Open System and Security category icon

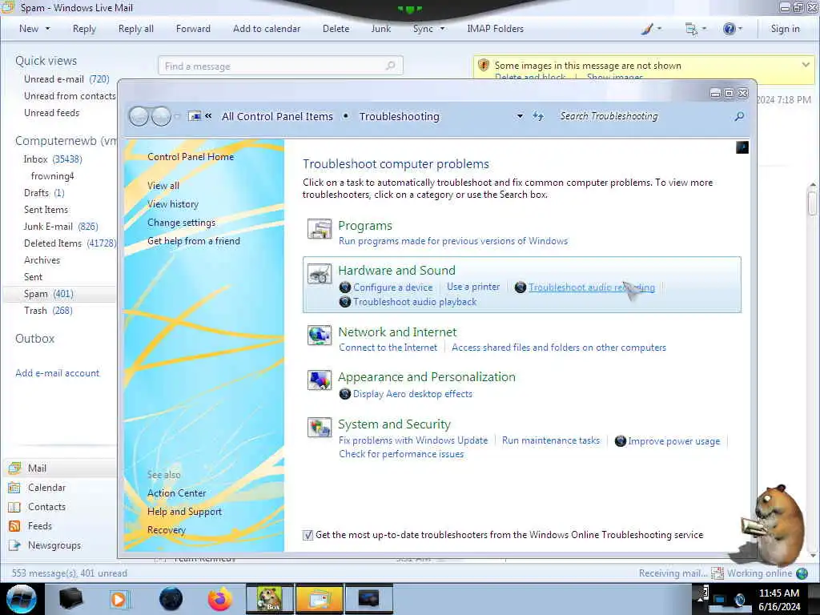point(319,428)
